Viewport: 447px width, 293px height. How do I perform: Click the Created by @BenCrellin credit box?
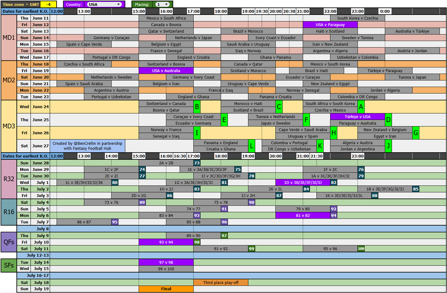88,146
